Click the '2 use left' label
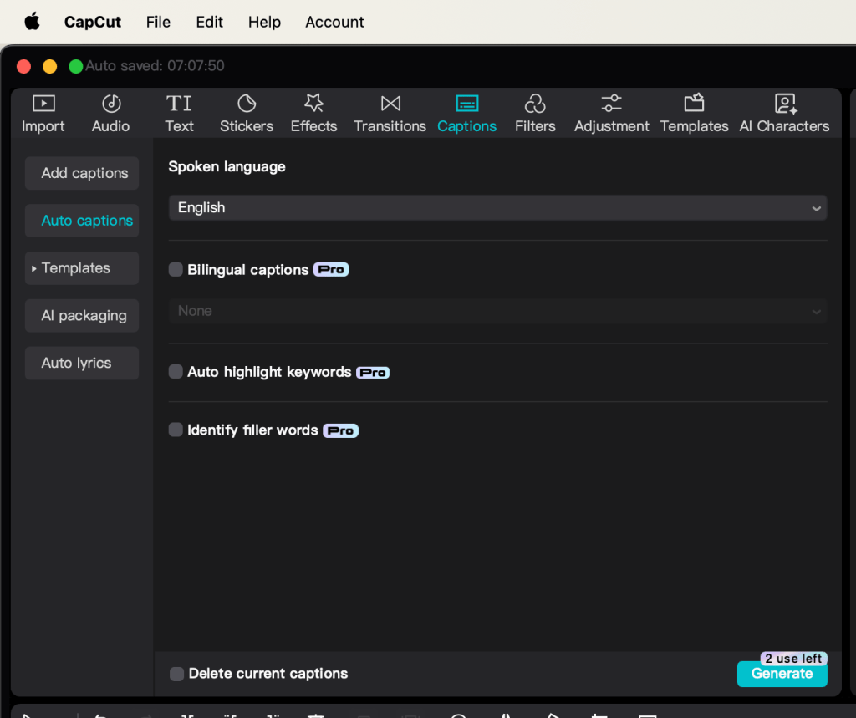Image resolution: width=856 pixels, height=718 pixels. 794,659
